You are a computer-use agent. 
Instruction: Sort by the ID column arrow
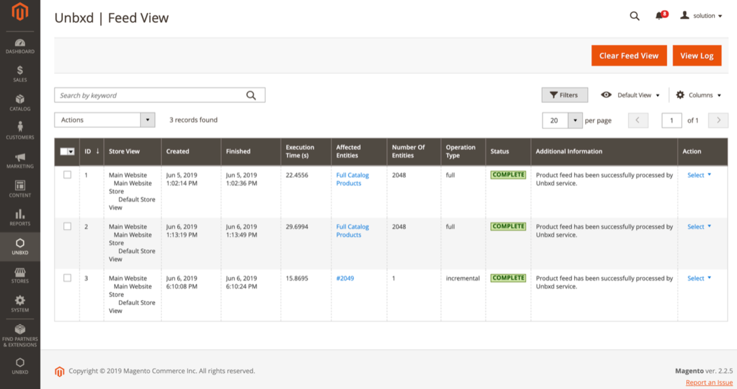(97, 151)
